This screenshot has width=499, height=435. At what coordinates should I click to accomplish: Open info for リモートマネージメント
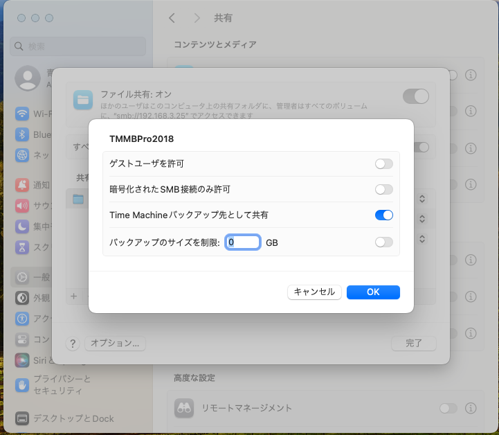point(471,408)
